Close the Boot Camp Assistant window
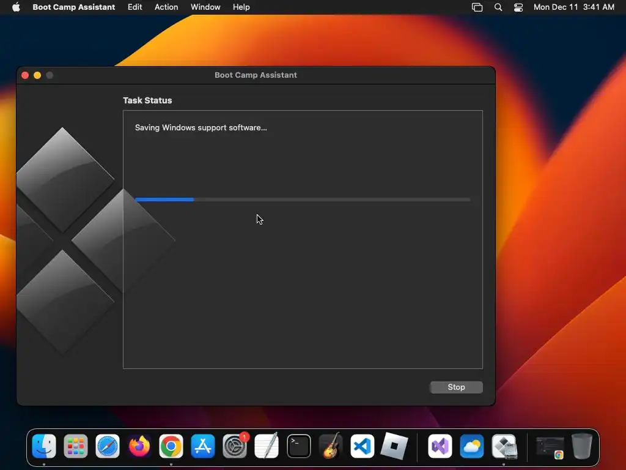Viewport: 626px width, 470px height. (25, 75)
